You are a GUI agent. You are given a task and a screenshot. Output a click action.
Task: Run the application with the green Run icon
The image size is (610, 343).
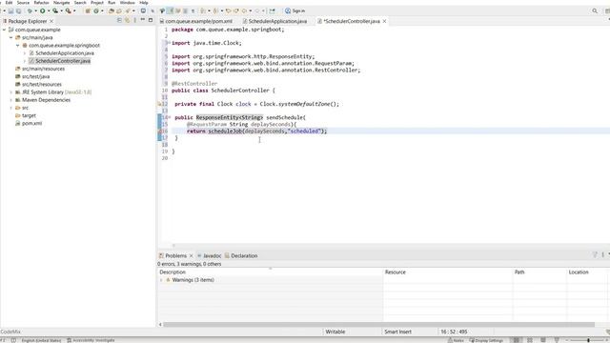click(42, 10)
